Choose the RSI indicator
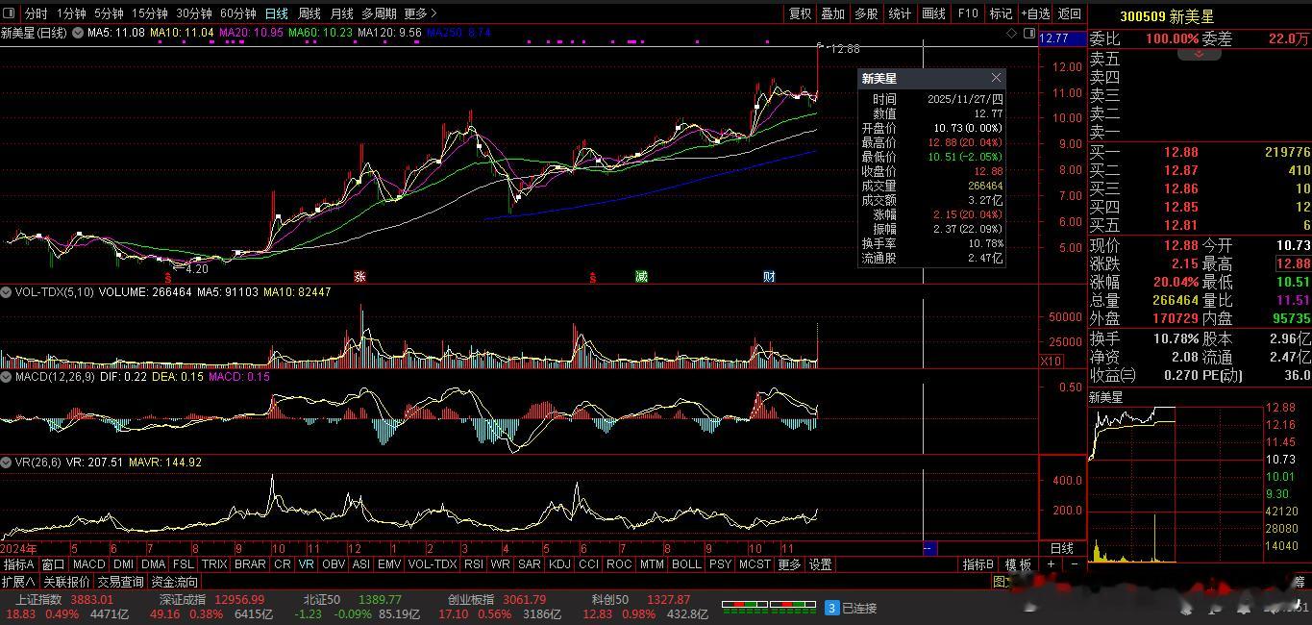 point(473,564)
